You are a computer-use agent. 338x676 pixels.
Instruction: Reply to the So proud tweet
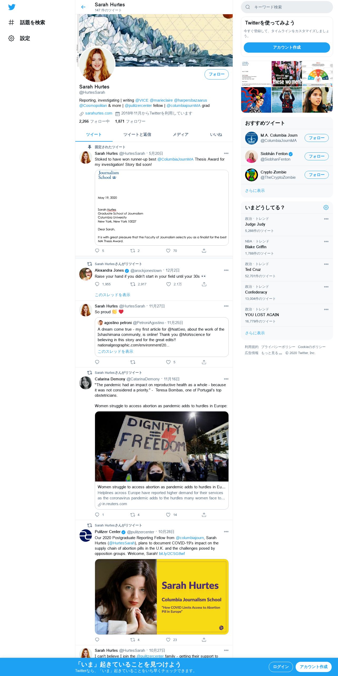click(97, 362)
